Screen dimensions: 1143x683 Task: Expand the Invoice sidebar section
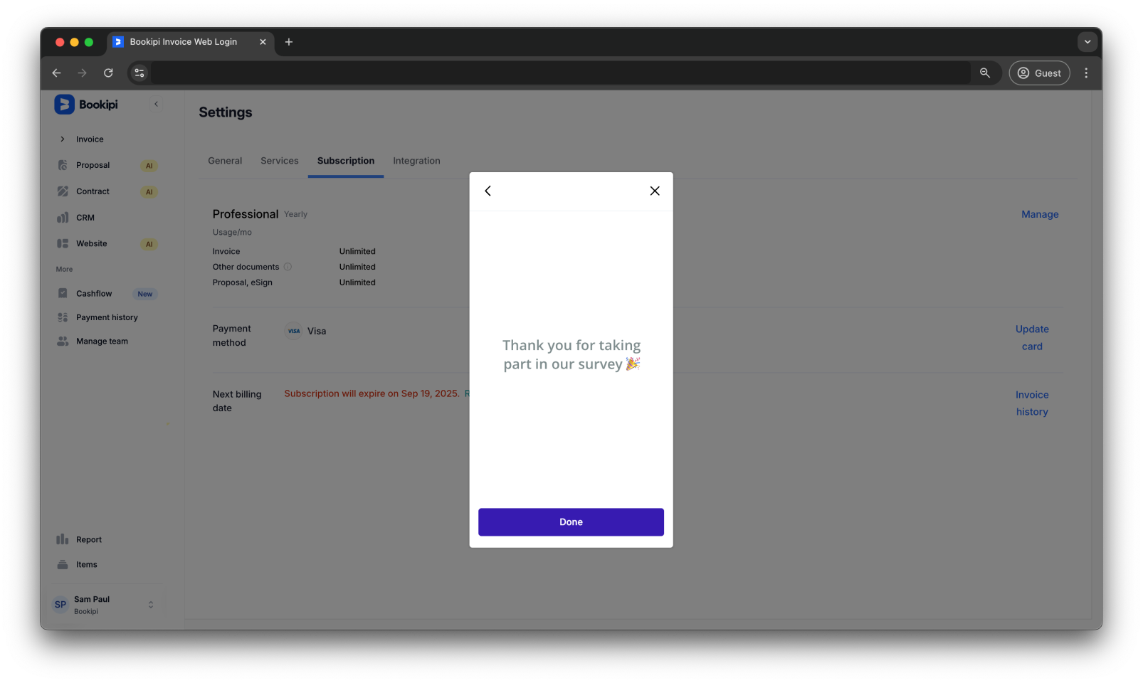pos(62,139)
